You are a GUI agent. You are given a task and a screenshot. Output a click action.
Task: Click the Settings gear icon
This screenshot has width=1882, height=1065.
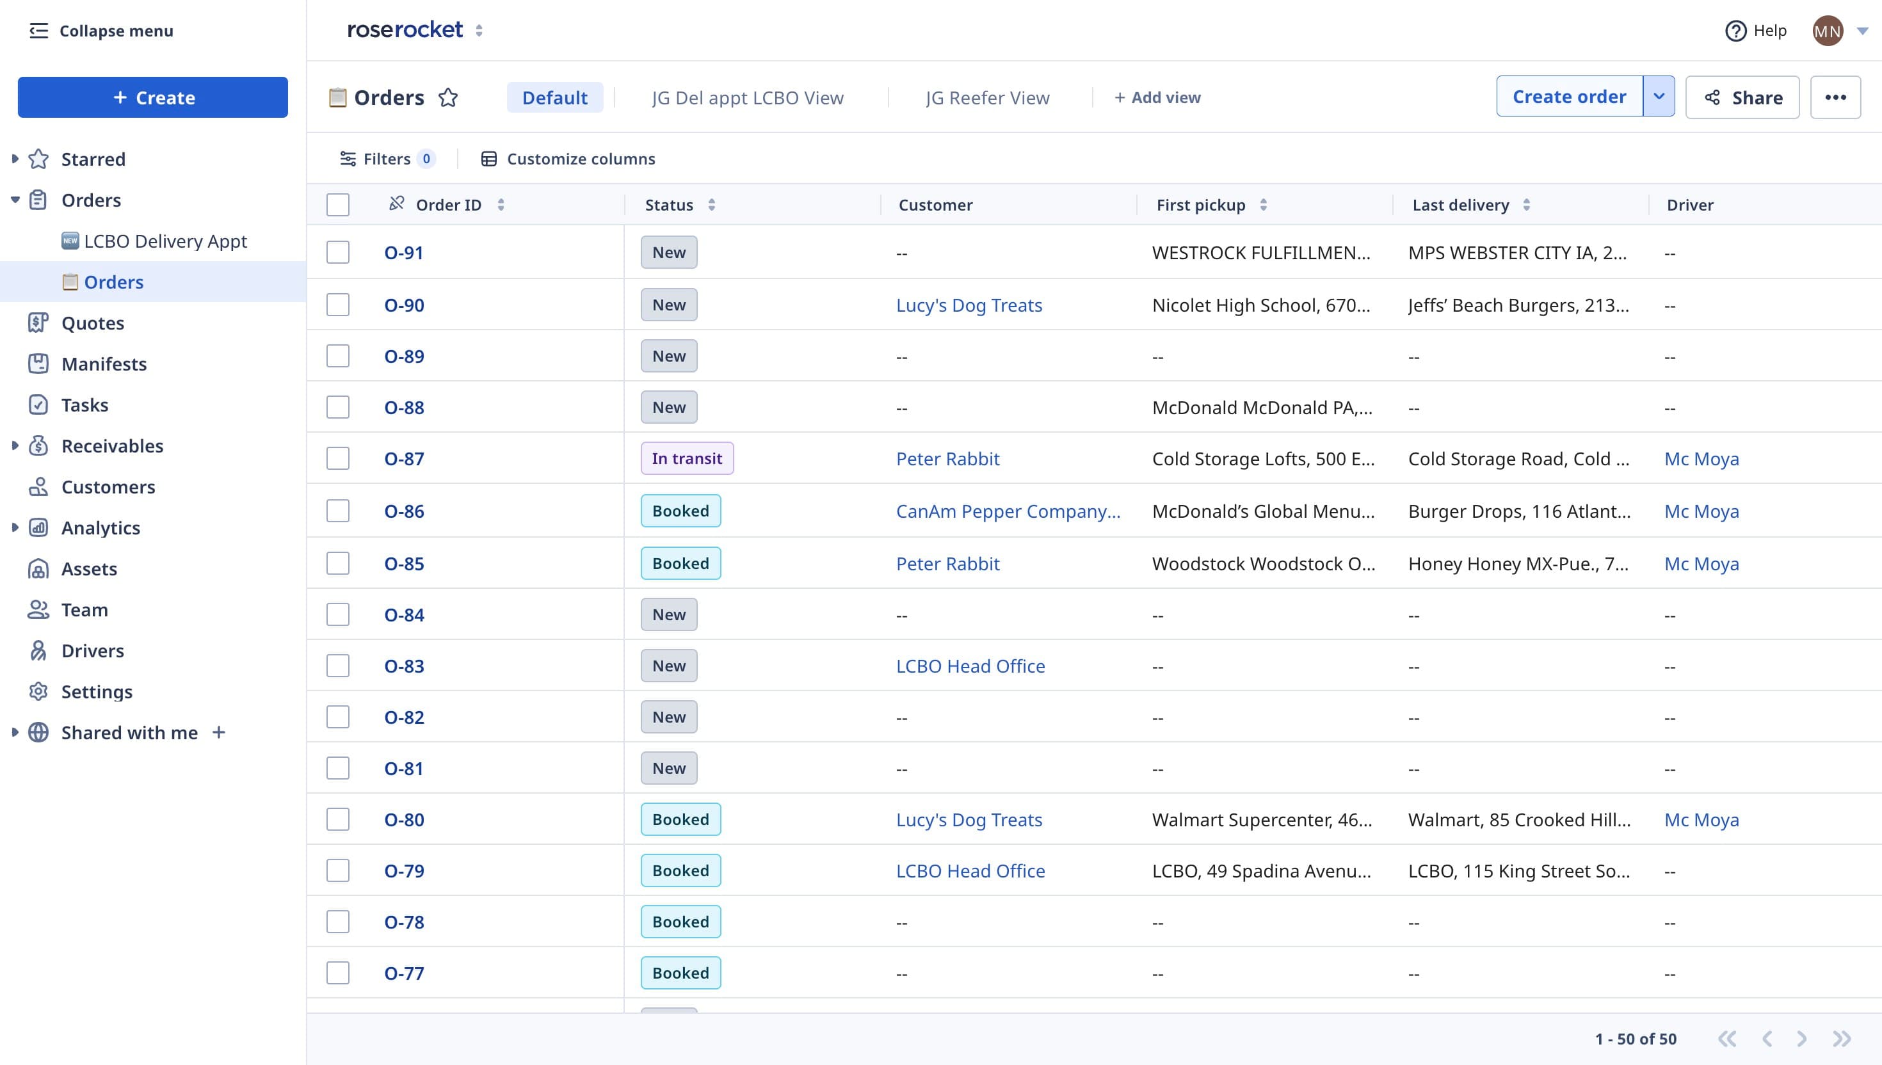point(39,691)
